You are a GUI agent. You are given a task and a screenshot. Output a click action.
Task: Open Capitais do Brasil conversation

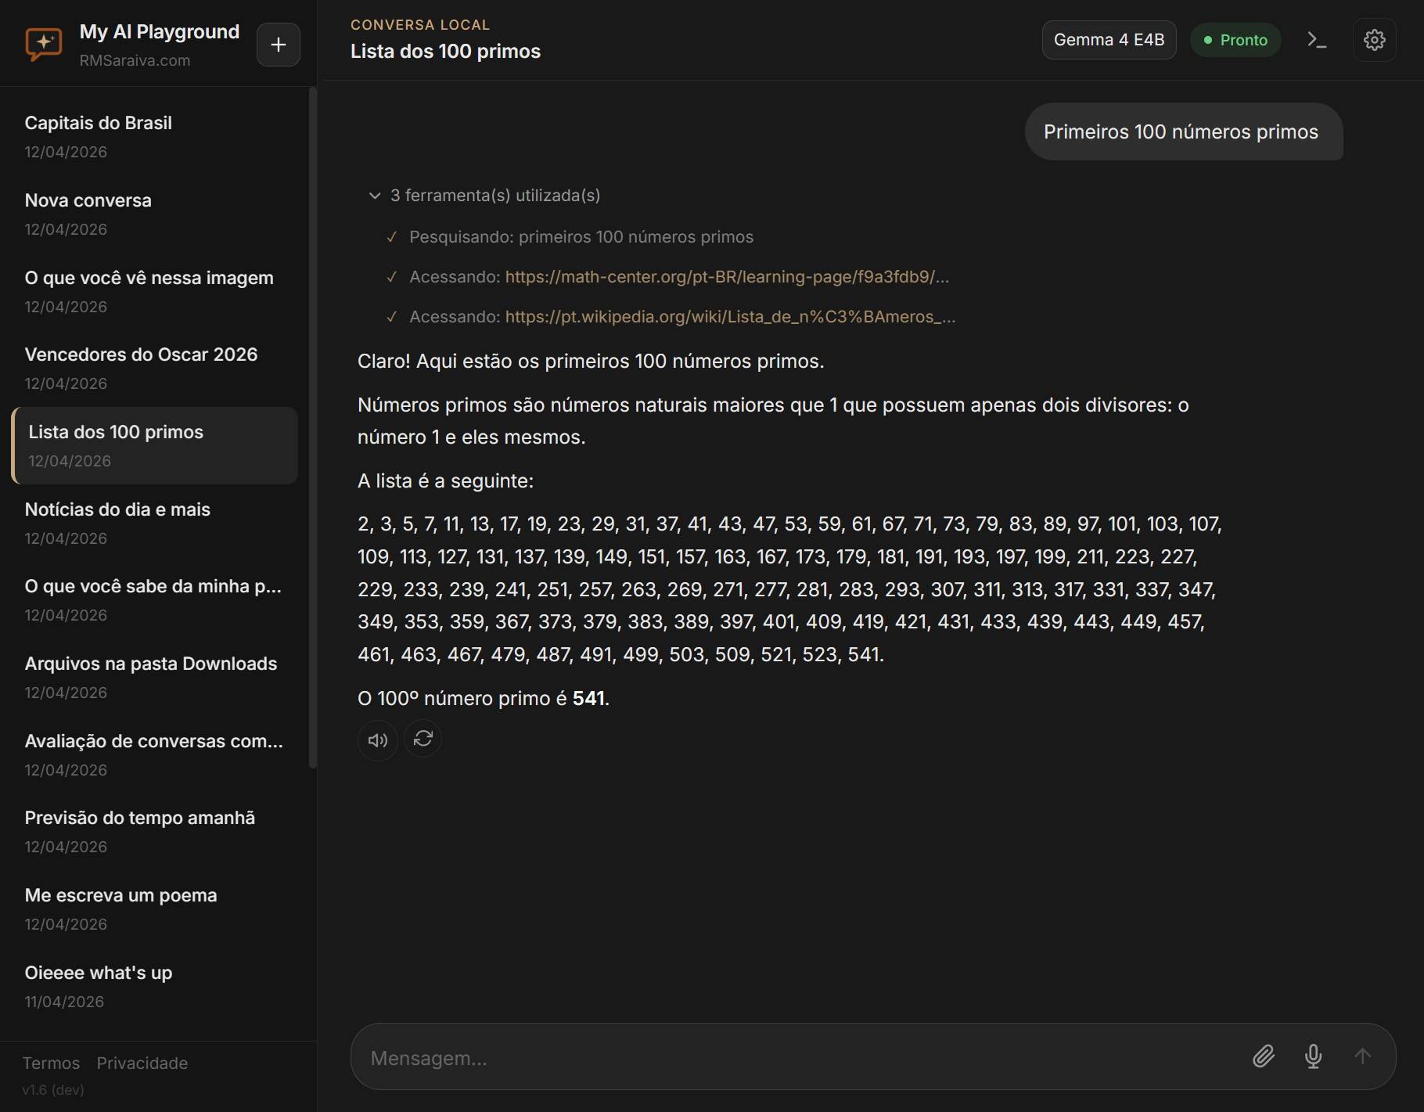pos(154,136)
